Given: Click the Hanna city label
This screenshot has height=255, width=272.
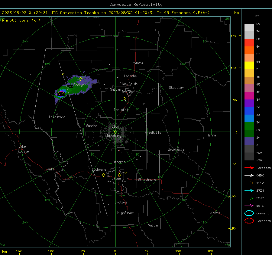Looking at the screenshot, I should point(211,135).
